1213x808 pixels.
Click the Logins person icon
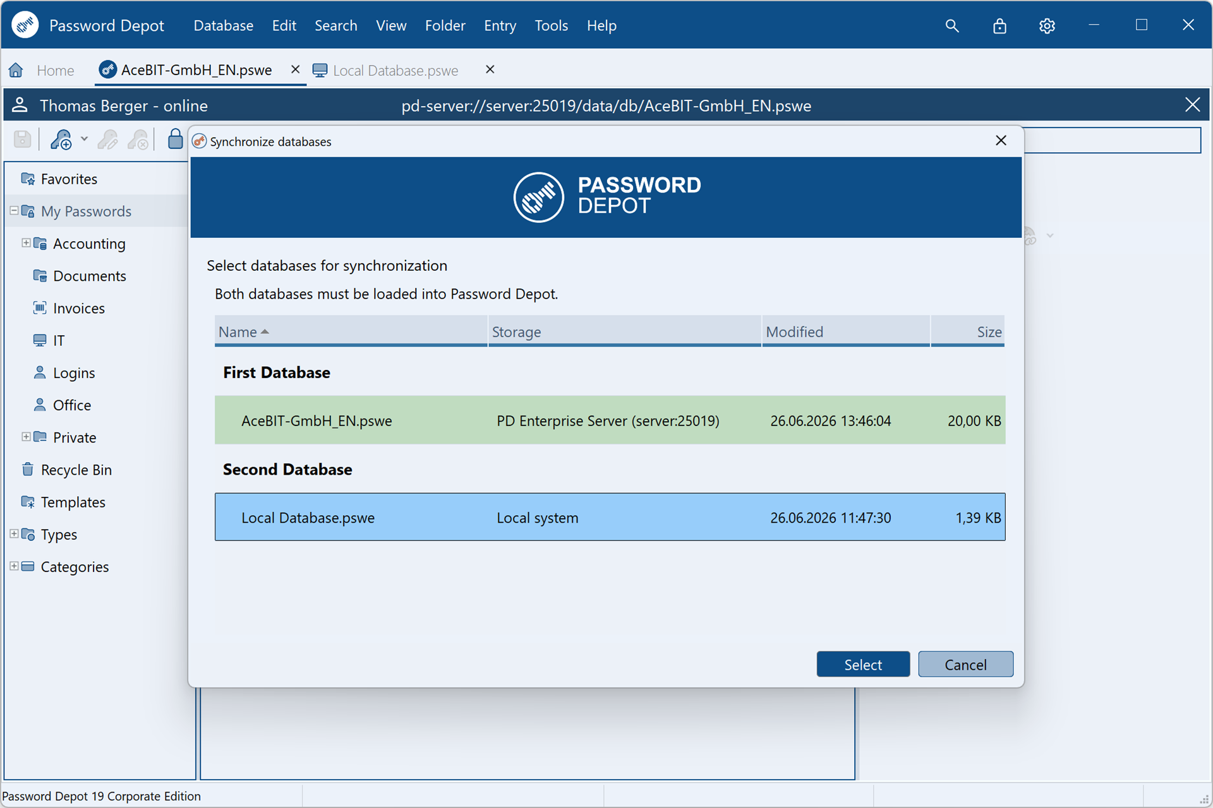(40, 372)
